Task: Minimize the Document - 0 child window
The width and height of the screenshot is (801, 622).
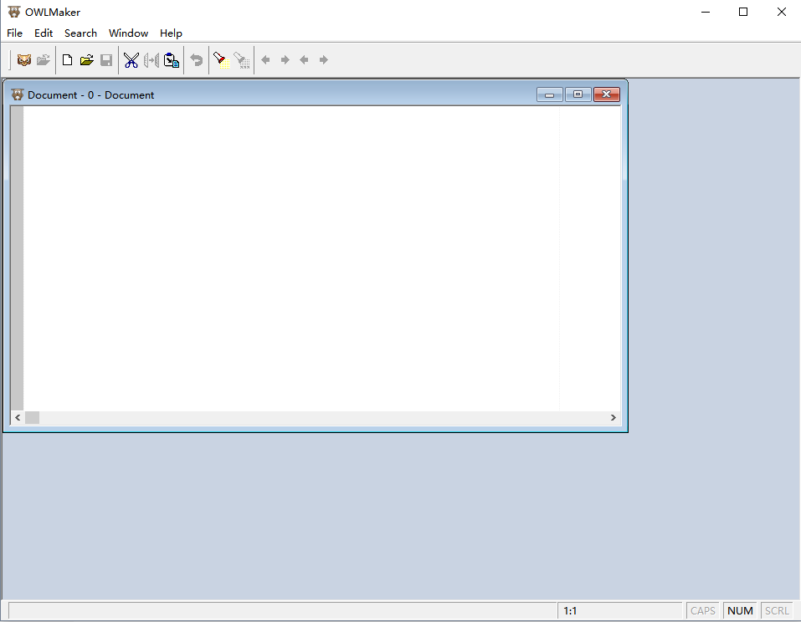Action: pos(550,94)
